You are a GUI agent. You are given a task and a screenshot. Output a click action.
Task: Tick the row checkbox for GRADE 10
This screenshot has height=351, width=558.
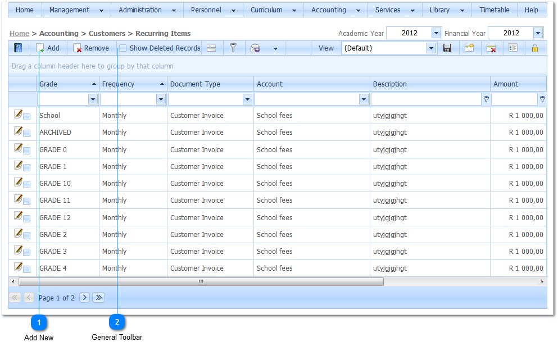coord(26,184)
